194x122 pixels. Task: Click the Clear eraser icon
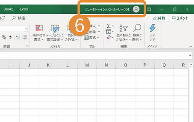(109, 37)
